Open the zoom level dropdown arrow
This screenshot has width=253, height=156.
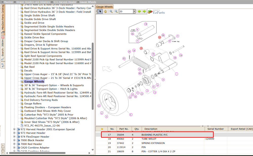click(x=134, y=11)
